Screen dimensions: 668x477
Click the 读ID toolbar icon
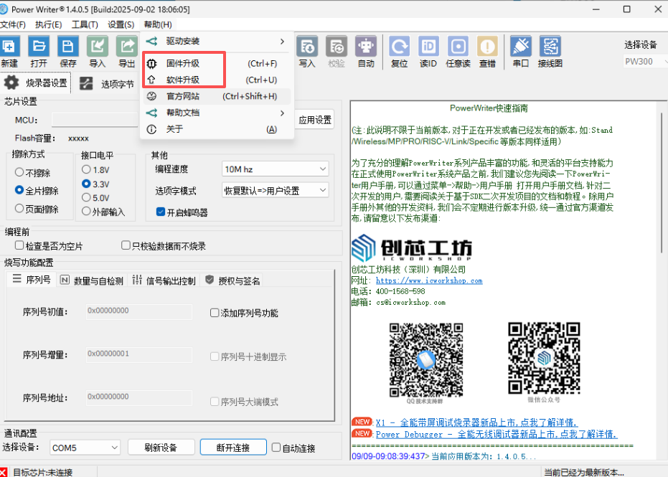[x=428, y=46]
